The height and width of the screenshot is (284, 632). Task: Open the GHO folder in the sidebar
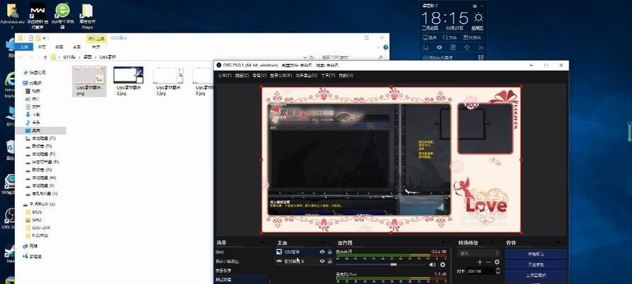[34, 219]
